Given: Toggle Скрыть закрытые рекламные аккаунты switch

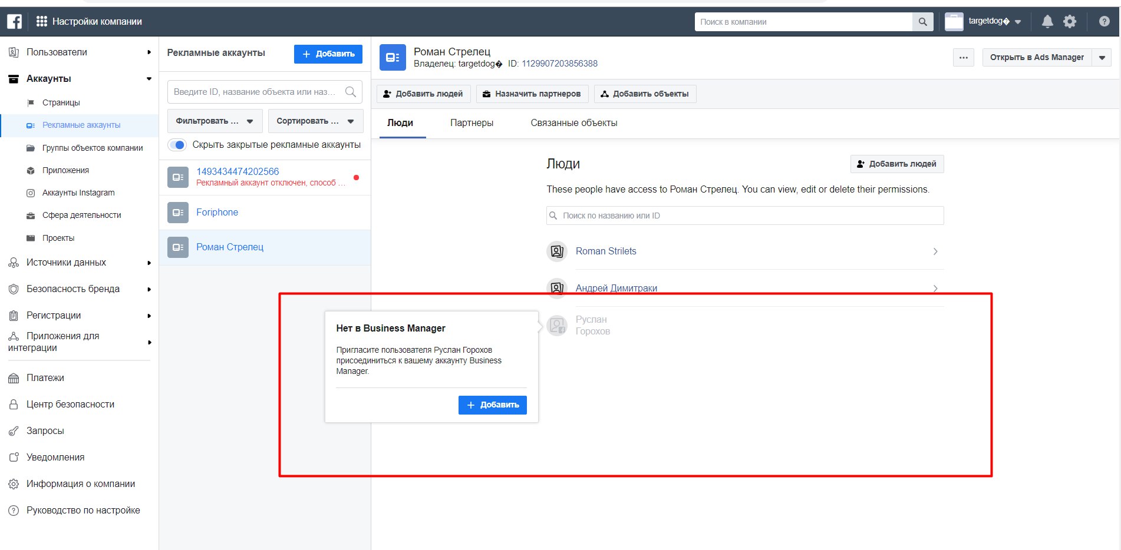Looking at the screenshot, I should (x=177, y=145).
